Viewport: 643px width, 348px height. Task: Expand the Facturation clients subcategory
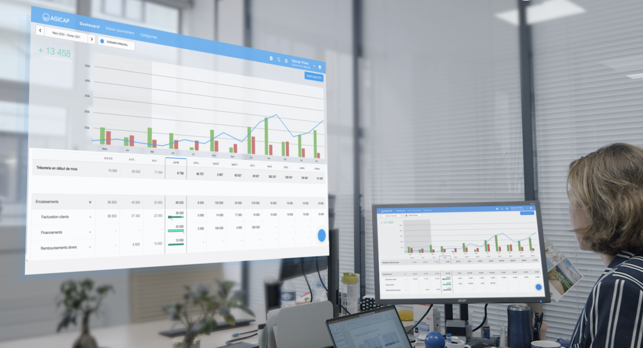(90, 217)
